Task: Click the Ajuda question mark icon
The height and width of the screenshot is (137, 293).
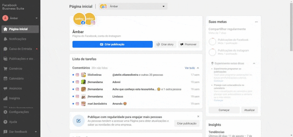Action: (x=5, y=122)
